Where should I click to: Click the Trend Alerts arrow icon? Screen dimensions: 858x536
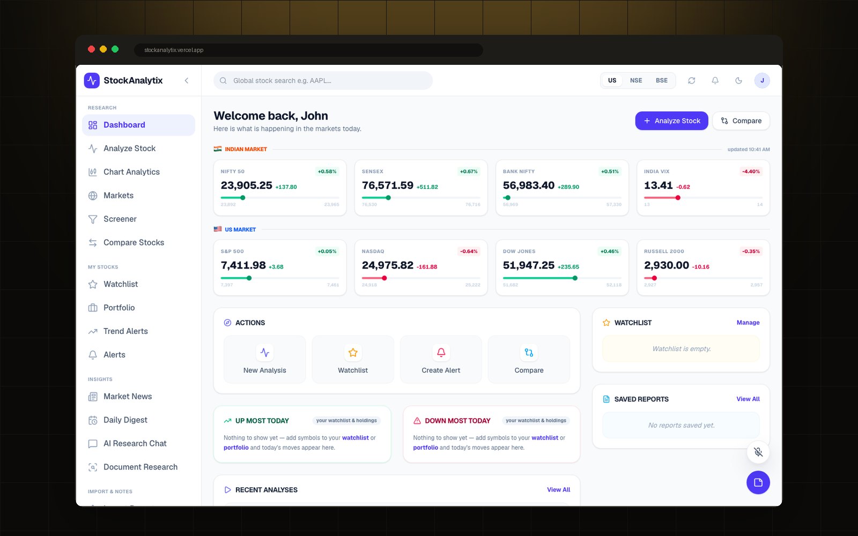tap(93, 331)
